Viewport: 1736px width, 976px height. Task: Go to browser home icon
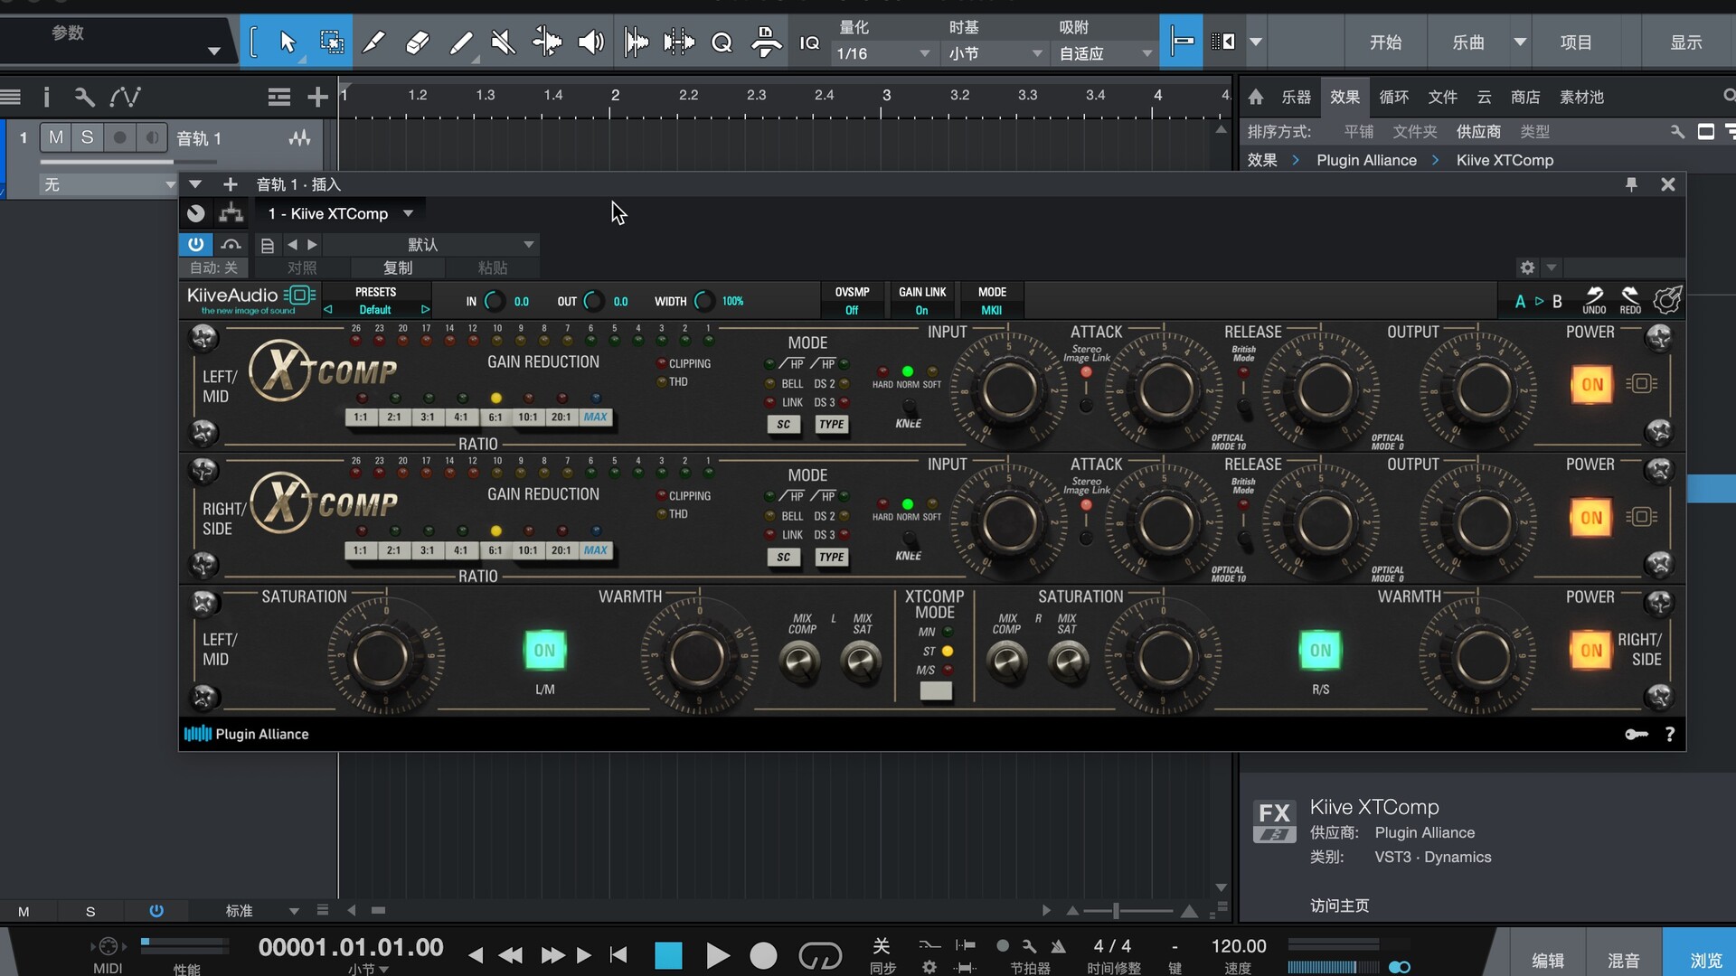pyautogui.click(x=1256, y=97)
